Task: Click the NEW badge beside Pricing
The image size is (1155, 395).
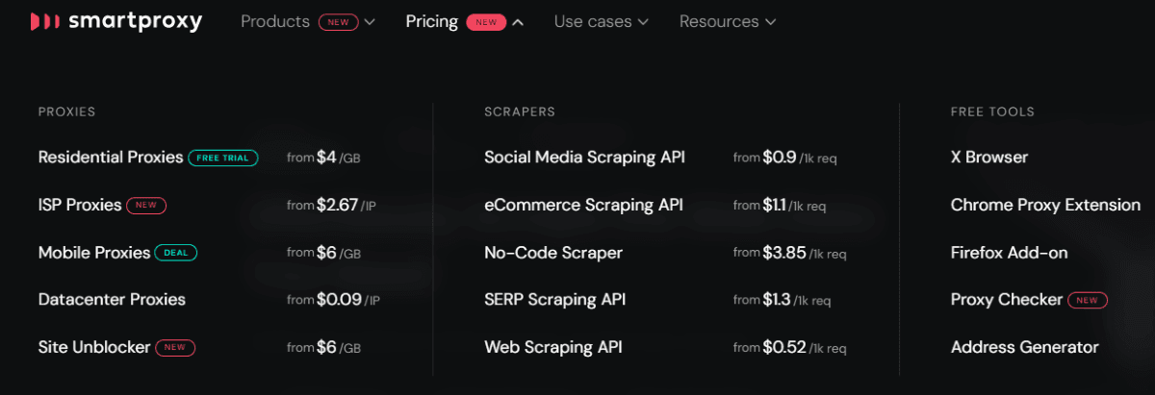Action: pos(486,22)
